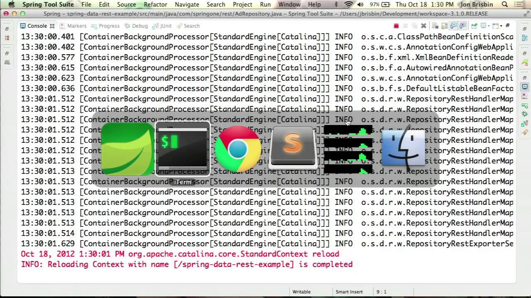The height and width of the screenshot is (298, 531).
Task: Open the Project menu
Action: [243, 5]
